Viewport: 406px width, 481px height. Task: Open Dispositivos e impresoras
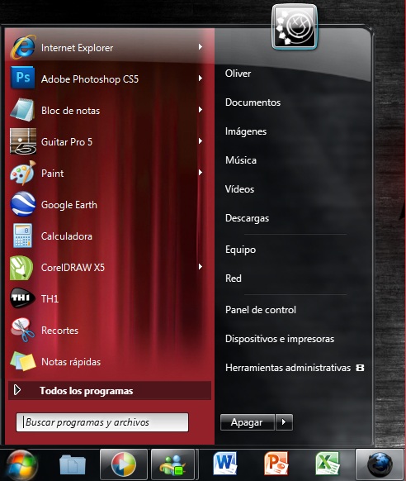coord(280,339)
